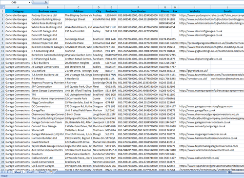Select the 'Stonecraft' cell
The width and height of the screenshot is (244, 178).
(x=48, y=130)
